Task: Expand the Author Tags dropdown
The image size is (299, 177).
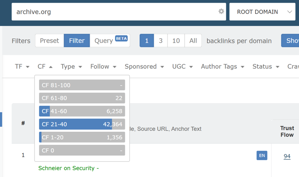Action: point(222,66)
